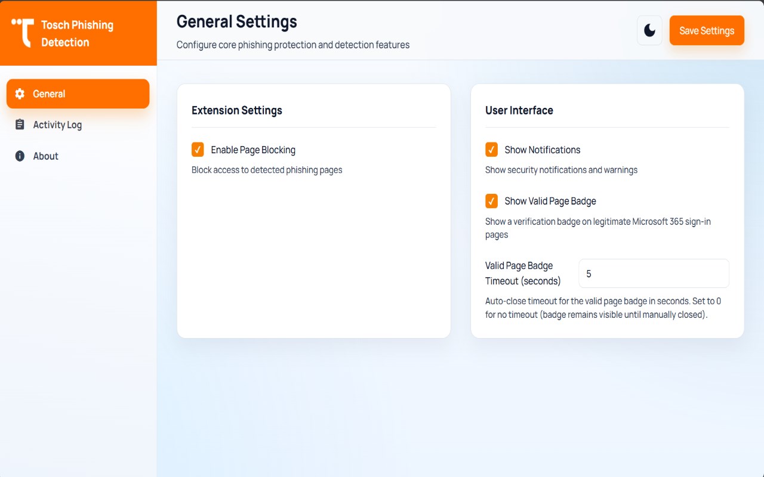Click the Extension Settings card heading
Image resolution: width=764 pixels, height=477 pixels.
[x=237, y=110]
